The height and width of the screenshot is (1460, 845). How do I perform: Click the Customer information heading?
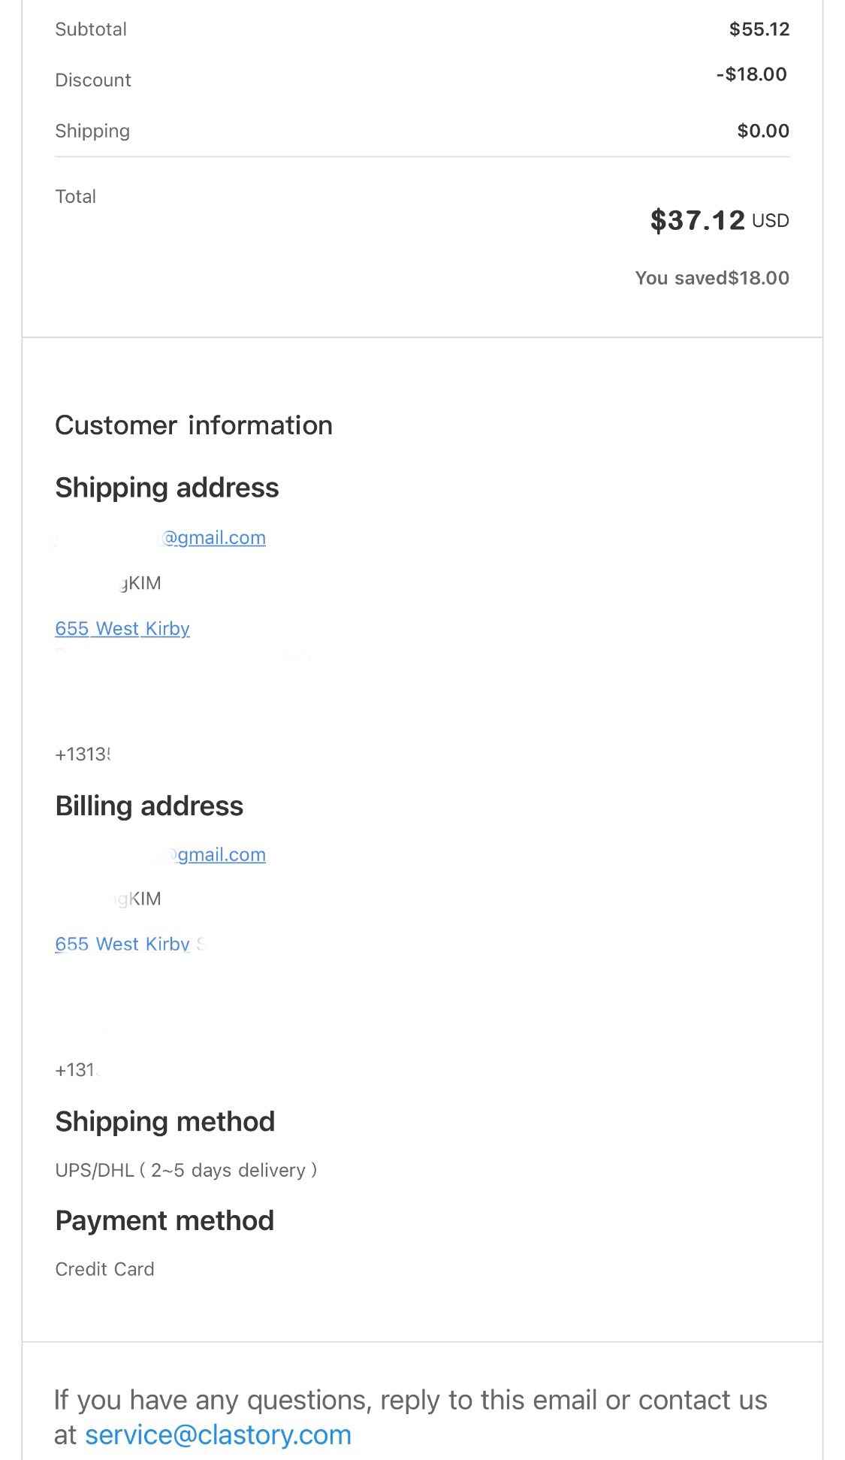194,425
